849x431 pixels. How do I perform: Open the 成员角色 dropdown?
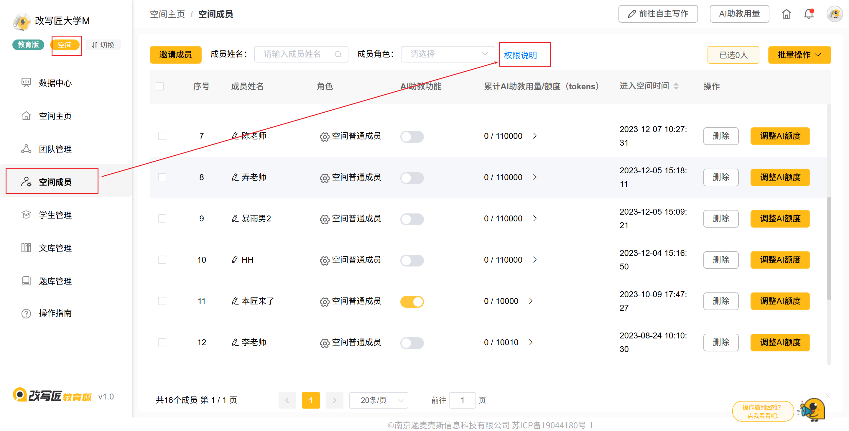click(x=447, y=54)
